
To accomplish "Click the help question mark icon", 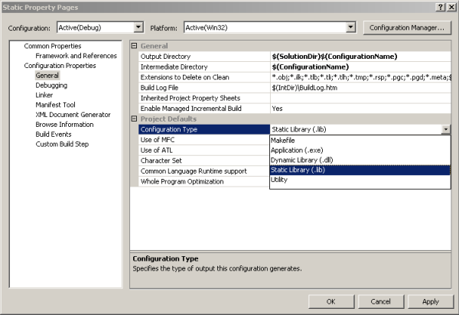I will pyautogui.click(x=439, y=7).
